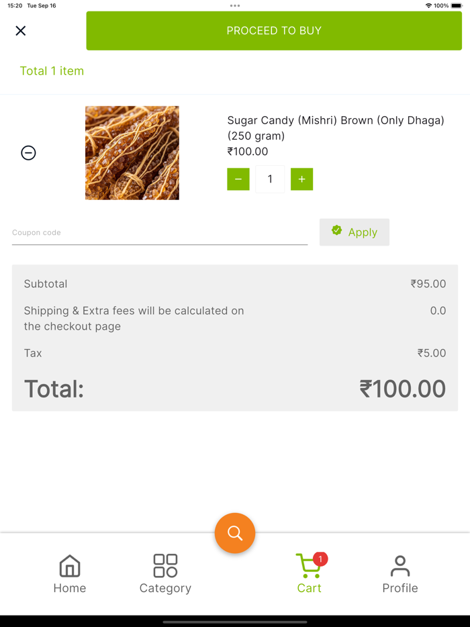Screen dimensions: 470x627
Task: Apply the coupon code
Action: (x=355, y=232)
